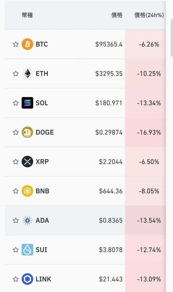Star DOGE as a favorite
The height and width of the screenshot is (292, 173).
pyautogui.click(x=16, y=132)
